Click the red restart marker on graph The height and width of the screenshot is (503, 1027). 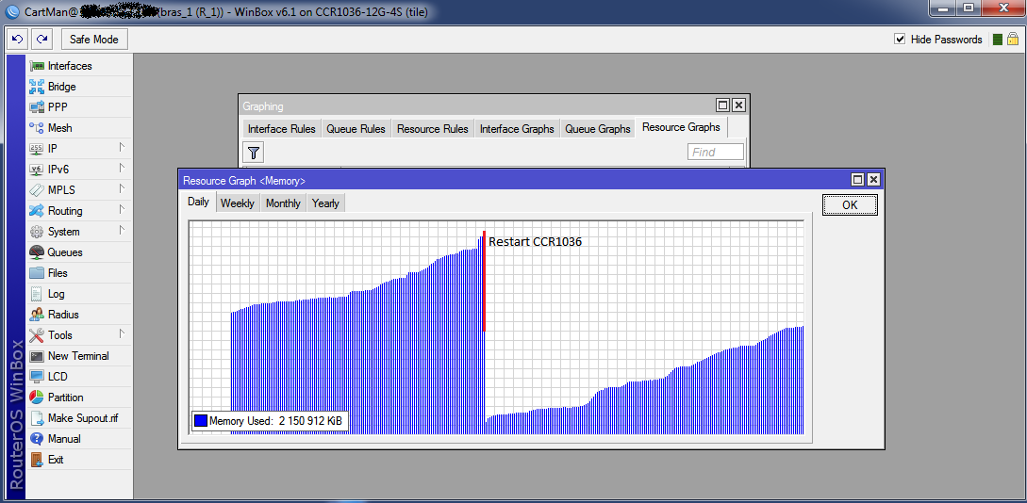tap(484, 282)
